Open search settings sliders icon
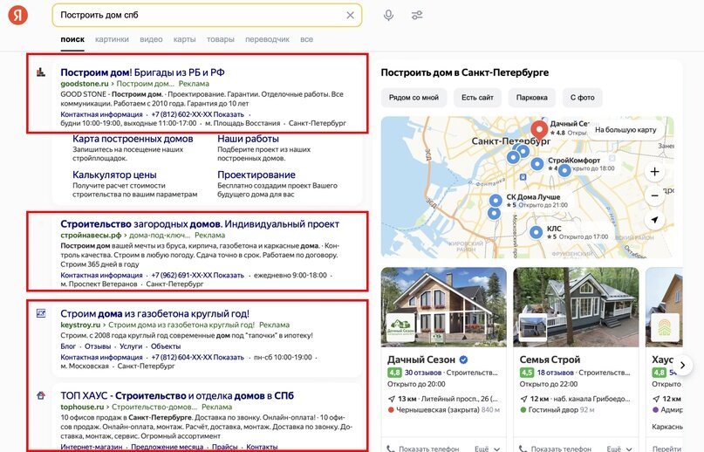 [x=417, y=16]
